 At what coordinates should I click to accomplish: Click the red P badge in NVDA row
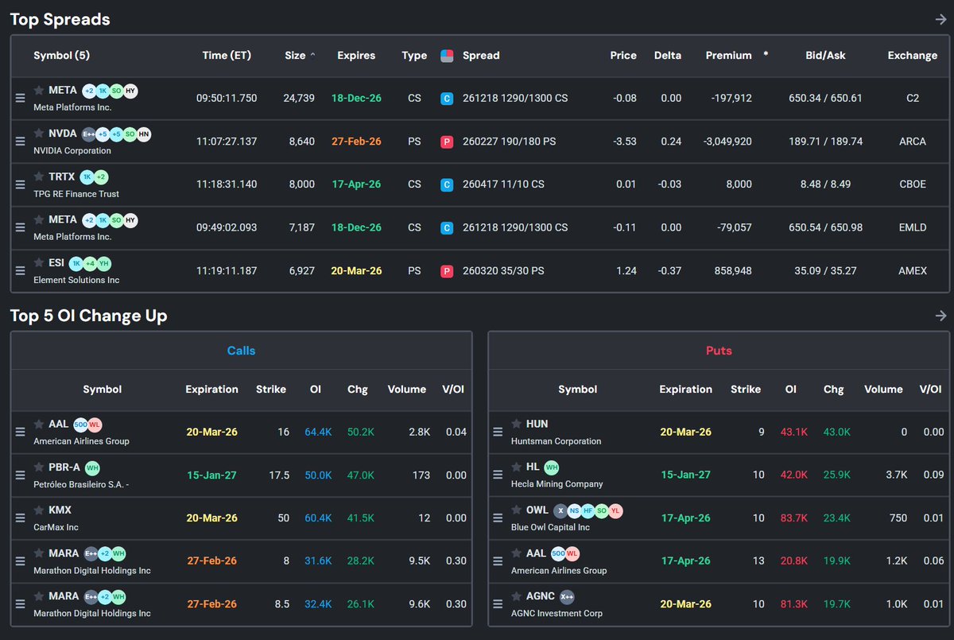(447, 142)
